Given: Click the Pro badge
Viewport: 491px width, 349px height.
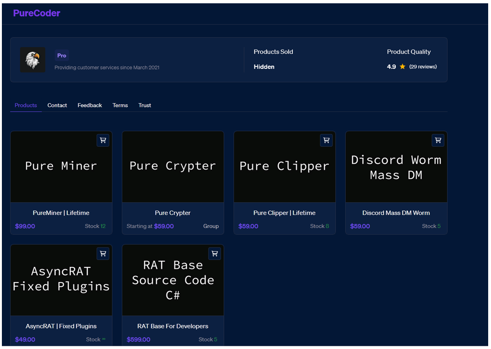Looking at the screenshot, I should pos(62,55).
